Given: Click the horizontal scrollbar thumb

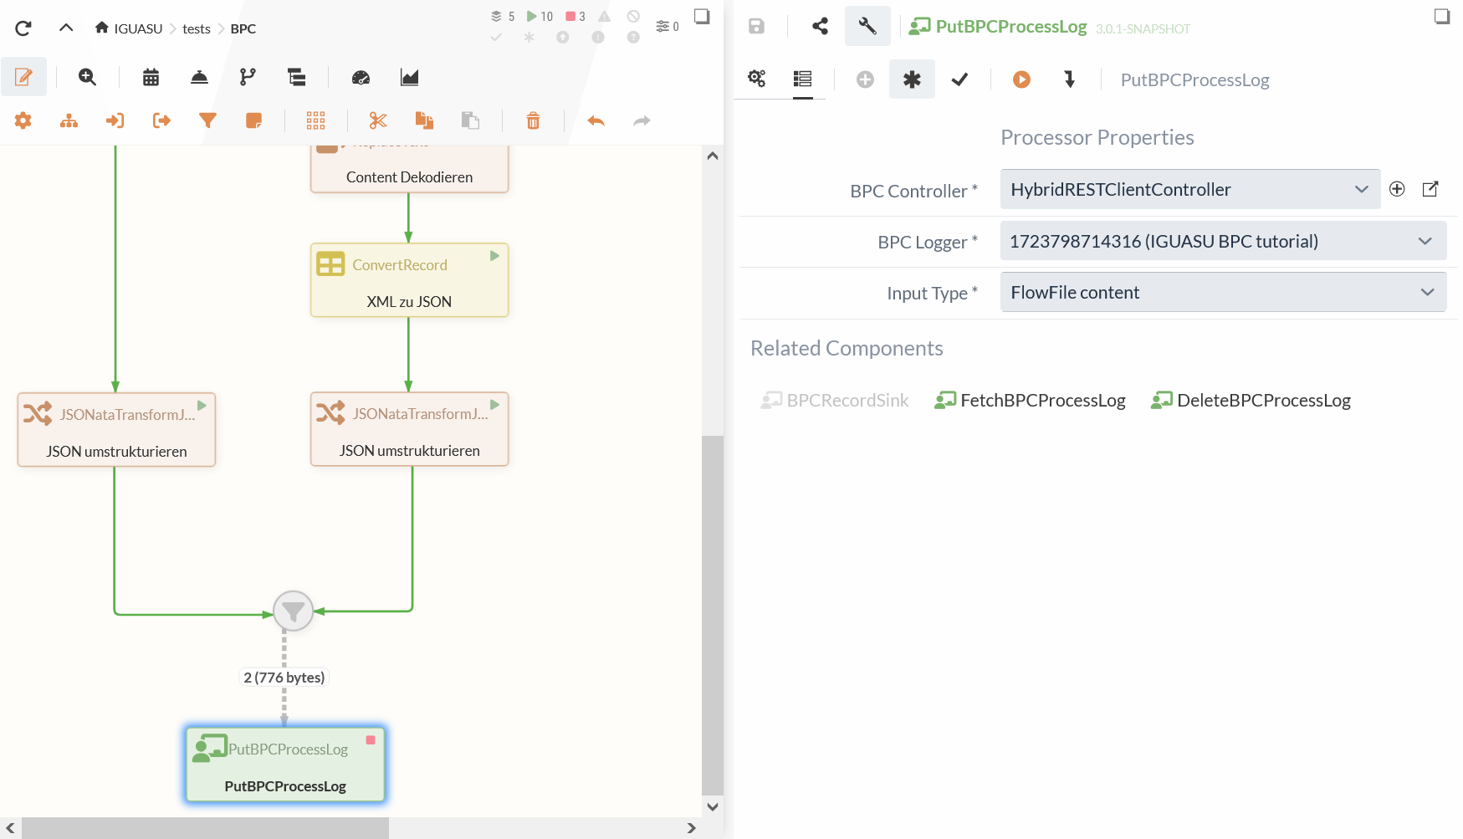Looking at the screenshot, I should tap(205, 828).
